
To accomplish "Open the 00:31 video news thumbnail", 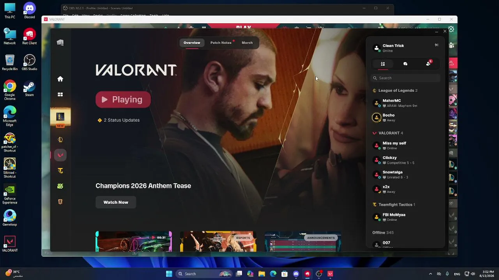I will click(x=134, y=241).
